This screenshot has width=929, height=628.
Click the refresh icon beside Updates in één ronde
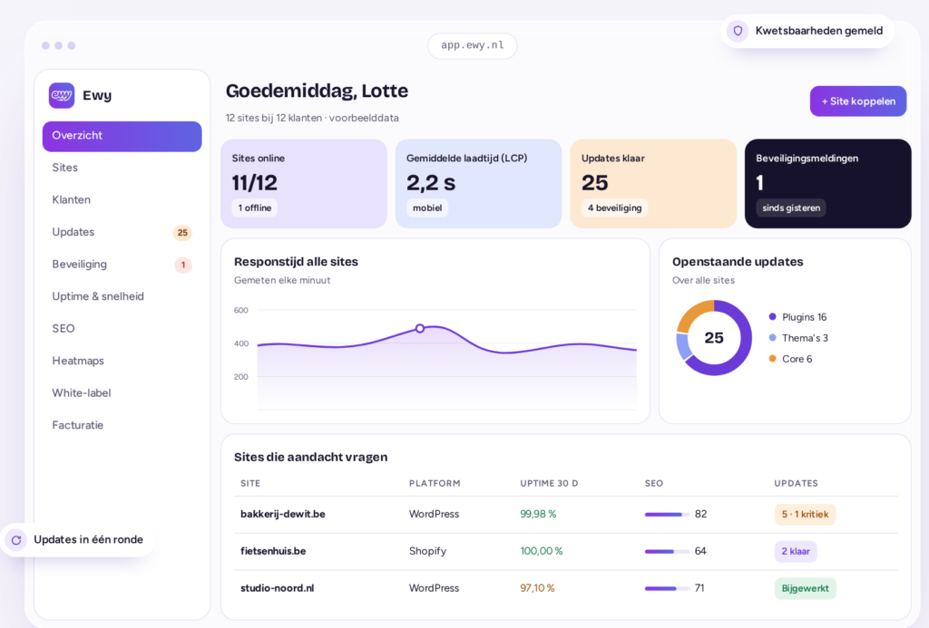(16, 540)
